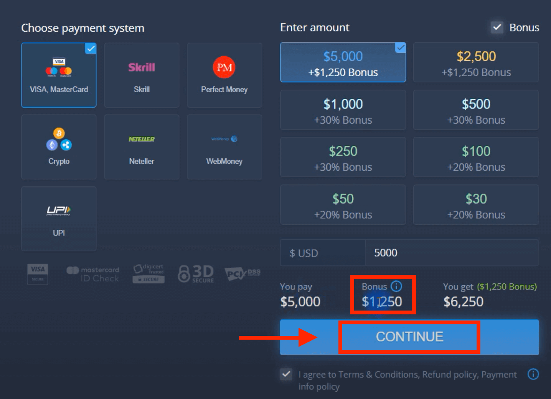Open the Bonus info tooltip

(396, 286)
